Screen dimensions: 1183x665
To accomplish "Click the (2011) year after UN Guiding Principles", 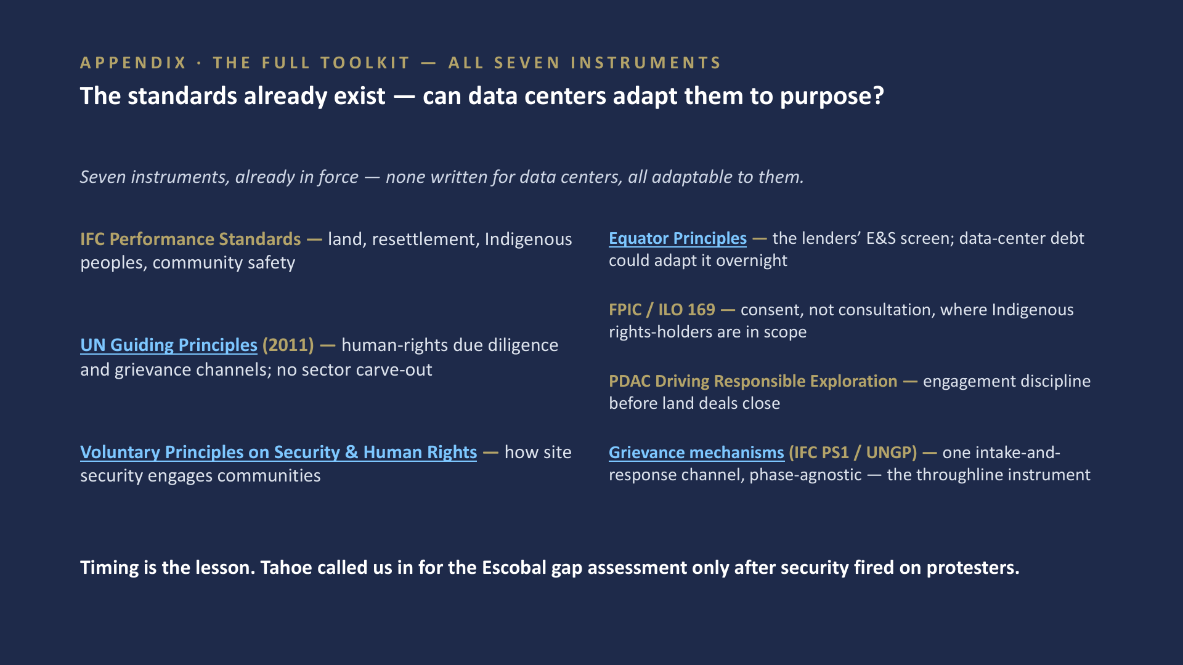I will (x=288, y=345).
